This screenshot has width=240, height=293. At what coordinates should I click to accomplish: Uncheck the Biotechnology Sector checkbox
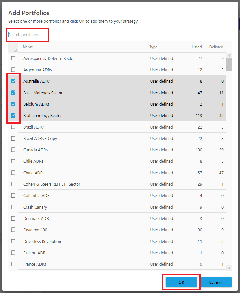[13, 116]
